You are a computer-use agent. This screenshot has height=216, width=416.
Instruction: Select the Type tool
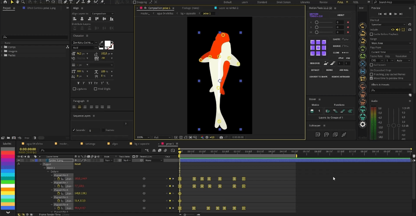71,2
